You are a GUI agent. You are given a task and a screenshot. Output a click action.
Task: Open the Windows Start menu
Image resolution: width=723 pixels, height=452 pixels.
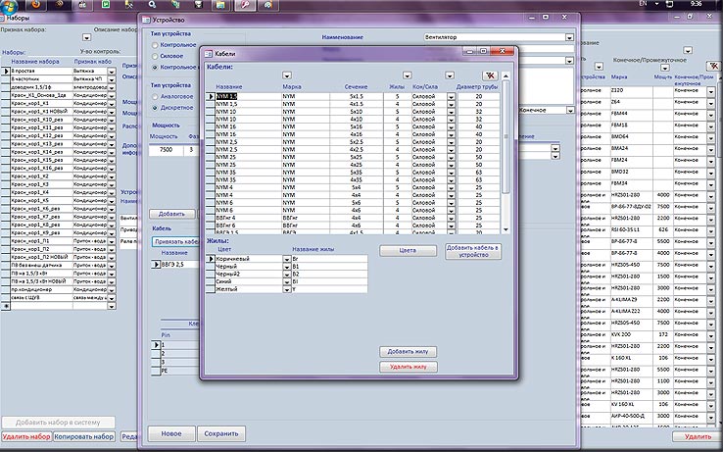[9, 6]
